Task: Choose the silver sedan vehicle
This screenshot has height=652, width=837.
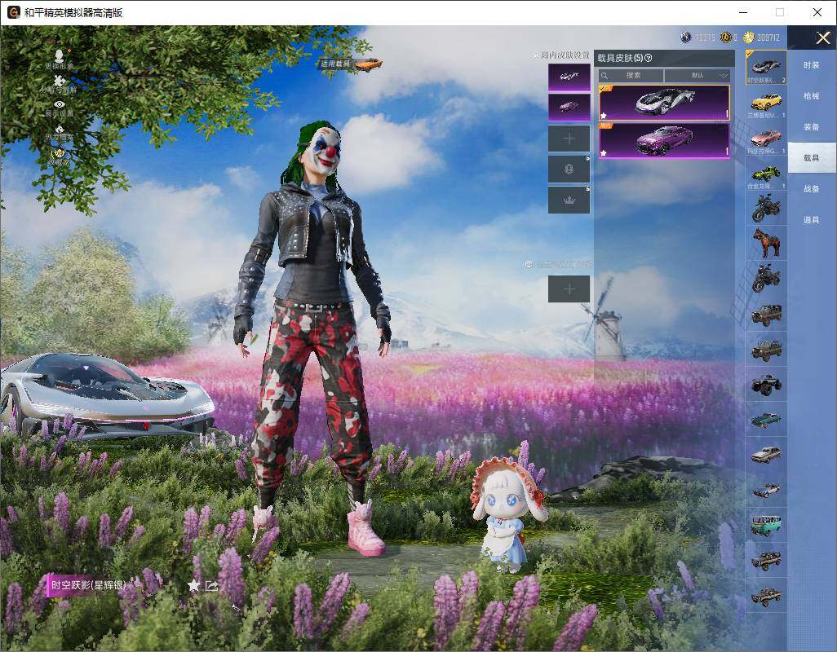Action: 766,455
